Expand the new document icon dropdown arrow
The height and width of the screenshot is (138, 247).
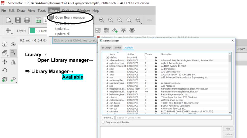click(x=12, y=24)
